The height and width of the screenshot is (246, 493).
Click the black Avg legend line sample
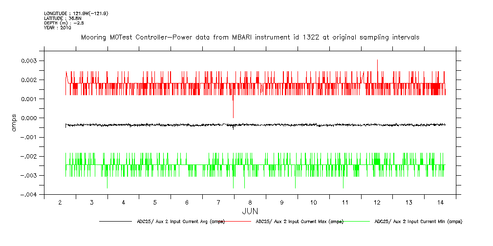115,222
